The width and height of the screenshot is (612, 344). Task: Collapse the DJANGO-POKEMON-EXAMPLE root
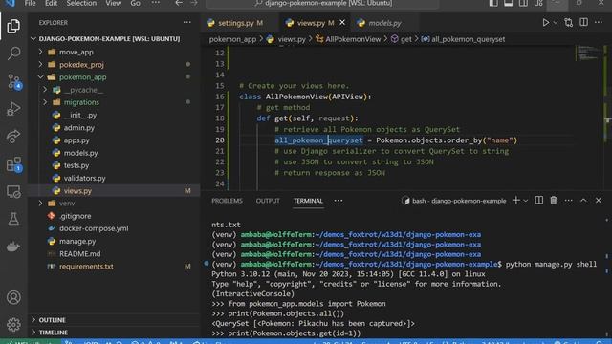coord(109,38)
